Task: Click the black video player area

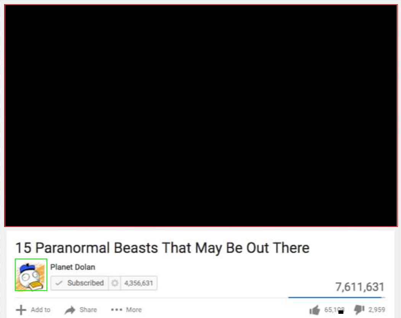Action: (x=201, y=115)
